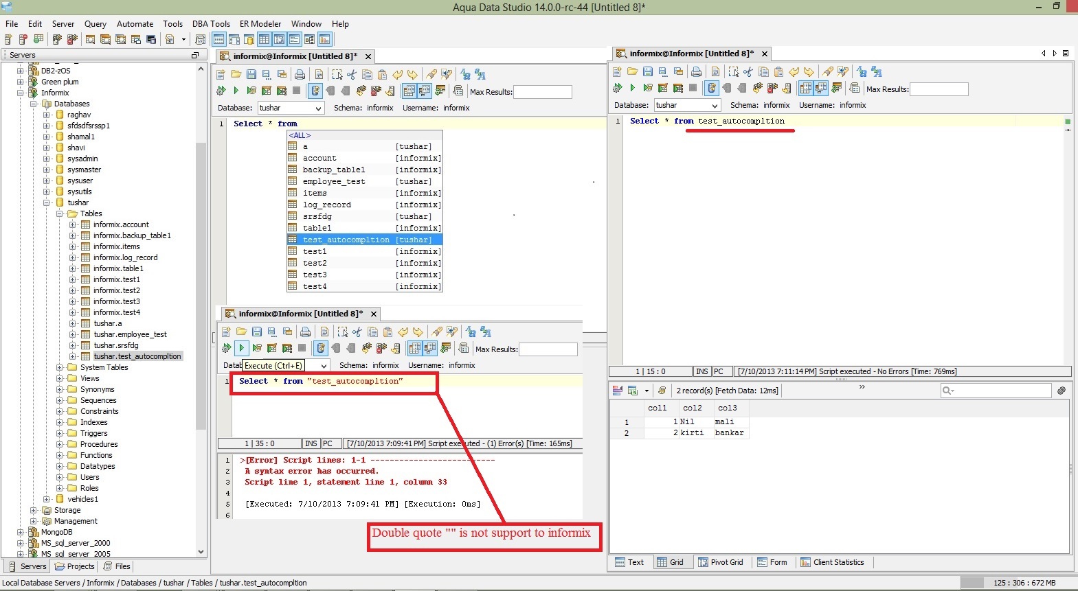
Task: Click Save disk icon in top-left query window
Action: (x=251, y=74)
